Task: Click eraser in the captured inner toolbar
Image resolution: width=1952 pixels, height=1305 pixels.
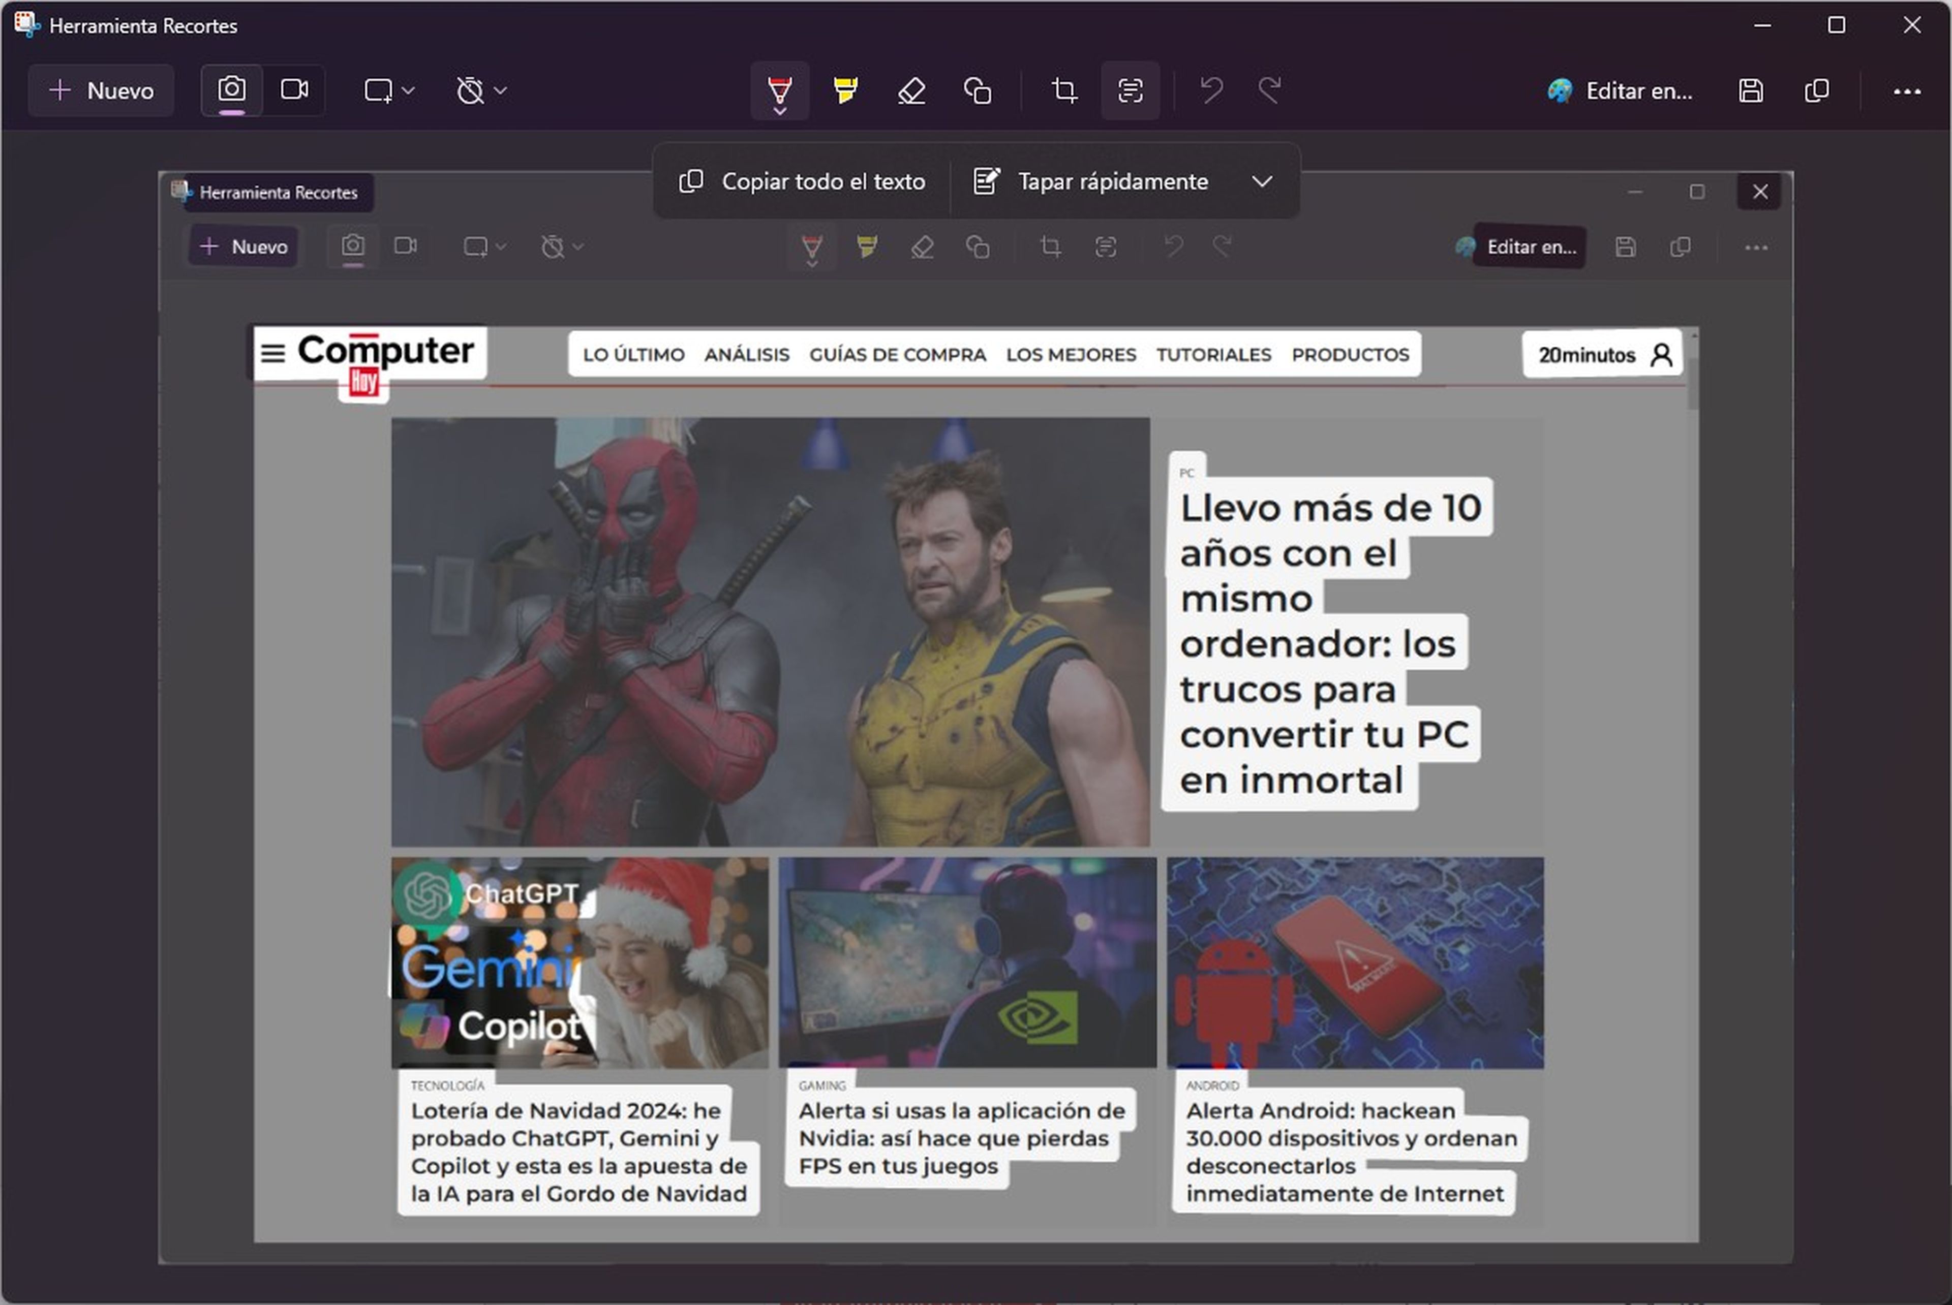Action: coord(922,246)
